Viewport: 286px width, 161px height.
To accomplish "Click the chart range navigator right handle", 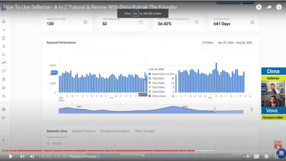I will point(252,109).
